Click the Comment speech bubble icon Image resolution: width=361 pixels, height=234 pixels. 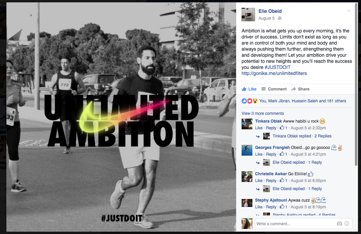(x=264, y=89)
